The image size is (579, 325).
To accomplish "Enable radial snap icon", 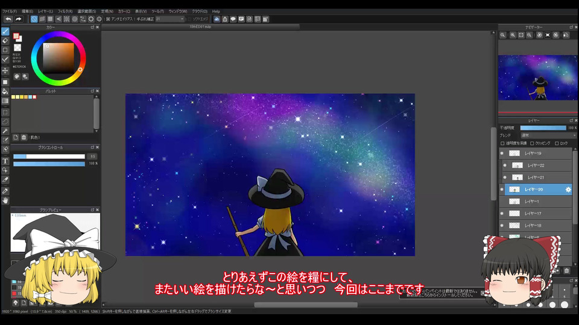I will (x=66, y=19).
